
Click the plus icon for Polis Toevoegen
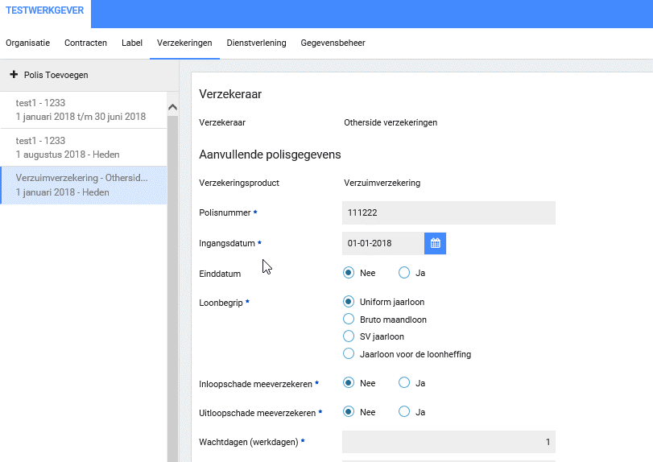(x=14, y=75)
